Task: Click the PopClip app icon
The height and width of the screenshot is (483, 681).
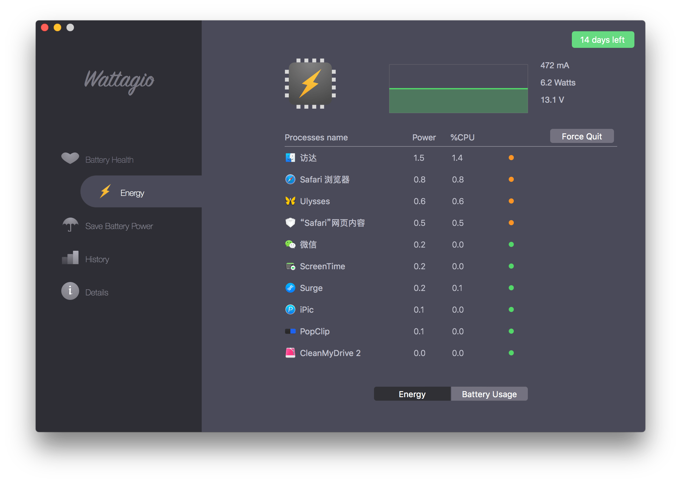Action: click(x=290, y=331)
